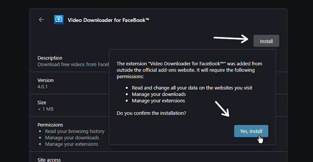Viewport: 313px width, 162px height.
Task: Select the < 1 MB size value
Action: tap(46, 109)
